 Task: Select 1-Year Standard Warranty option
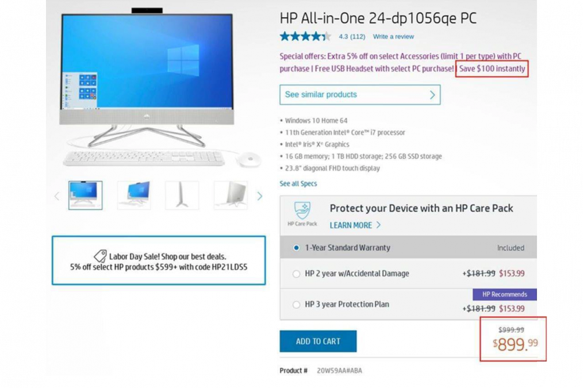tap(296, 248)
